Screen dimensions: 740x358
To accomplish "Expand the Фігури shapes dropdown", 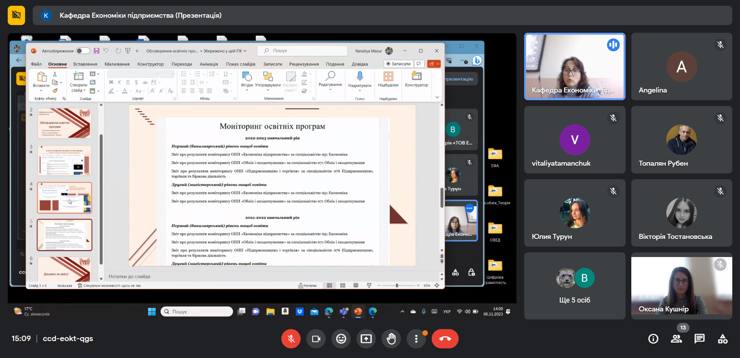I will (x=247, y=90).
